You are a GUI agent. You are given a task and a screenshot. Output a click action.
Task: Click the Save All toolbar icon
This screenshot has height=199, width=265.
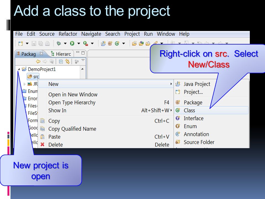click(41, 43)
